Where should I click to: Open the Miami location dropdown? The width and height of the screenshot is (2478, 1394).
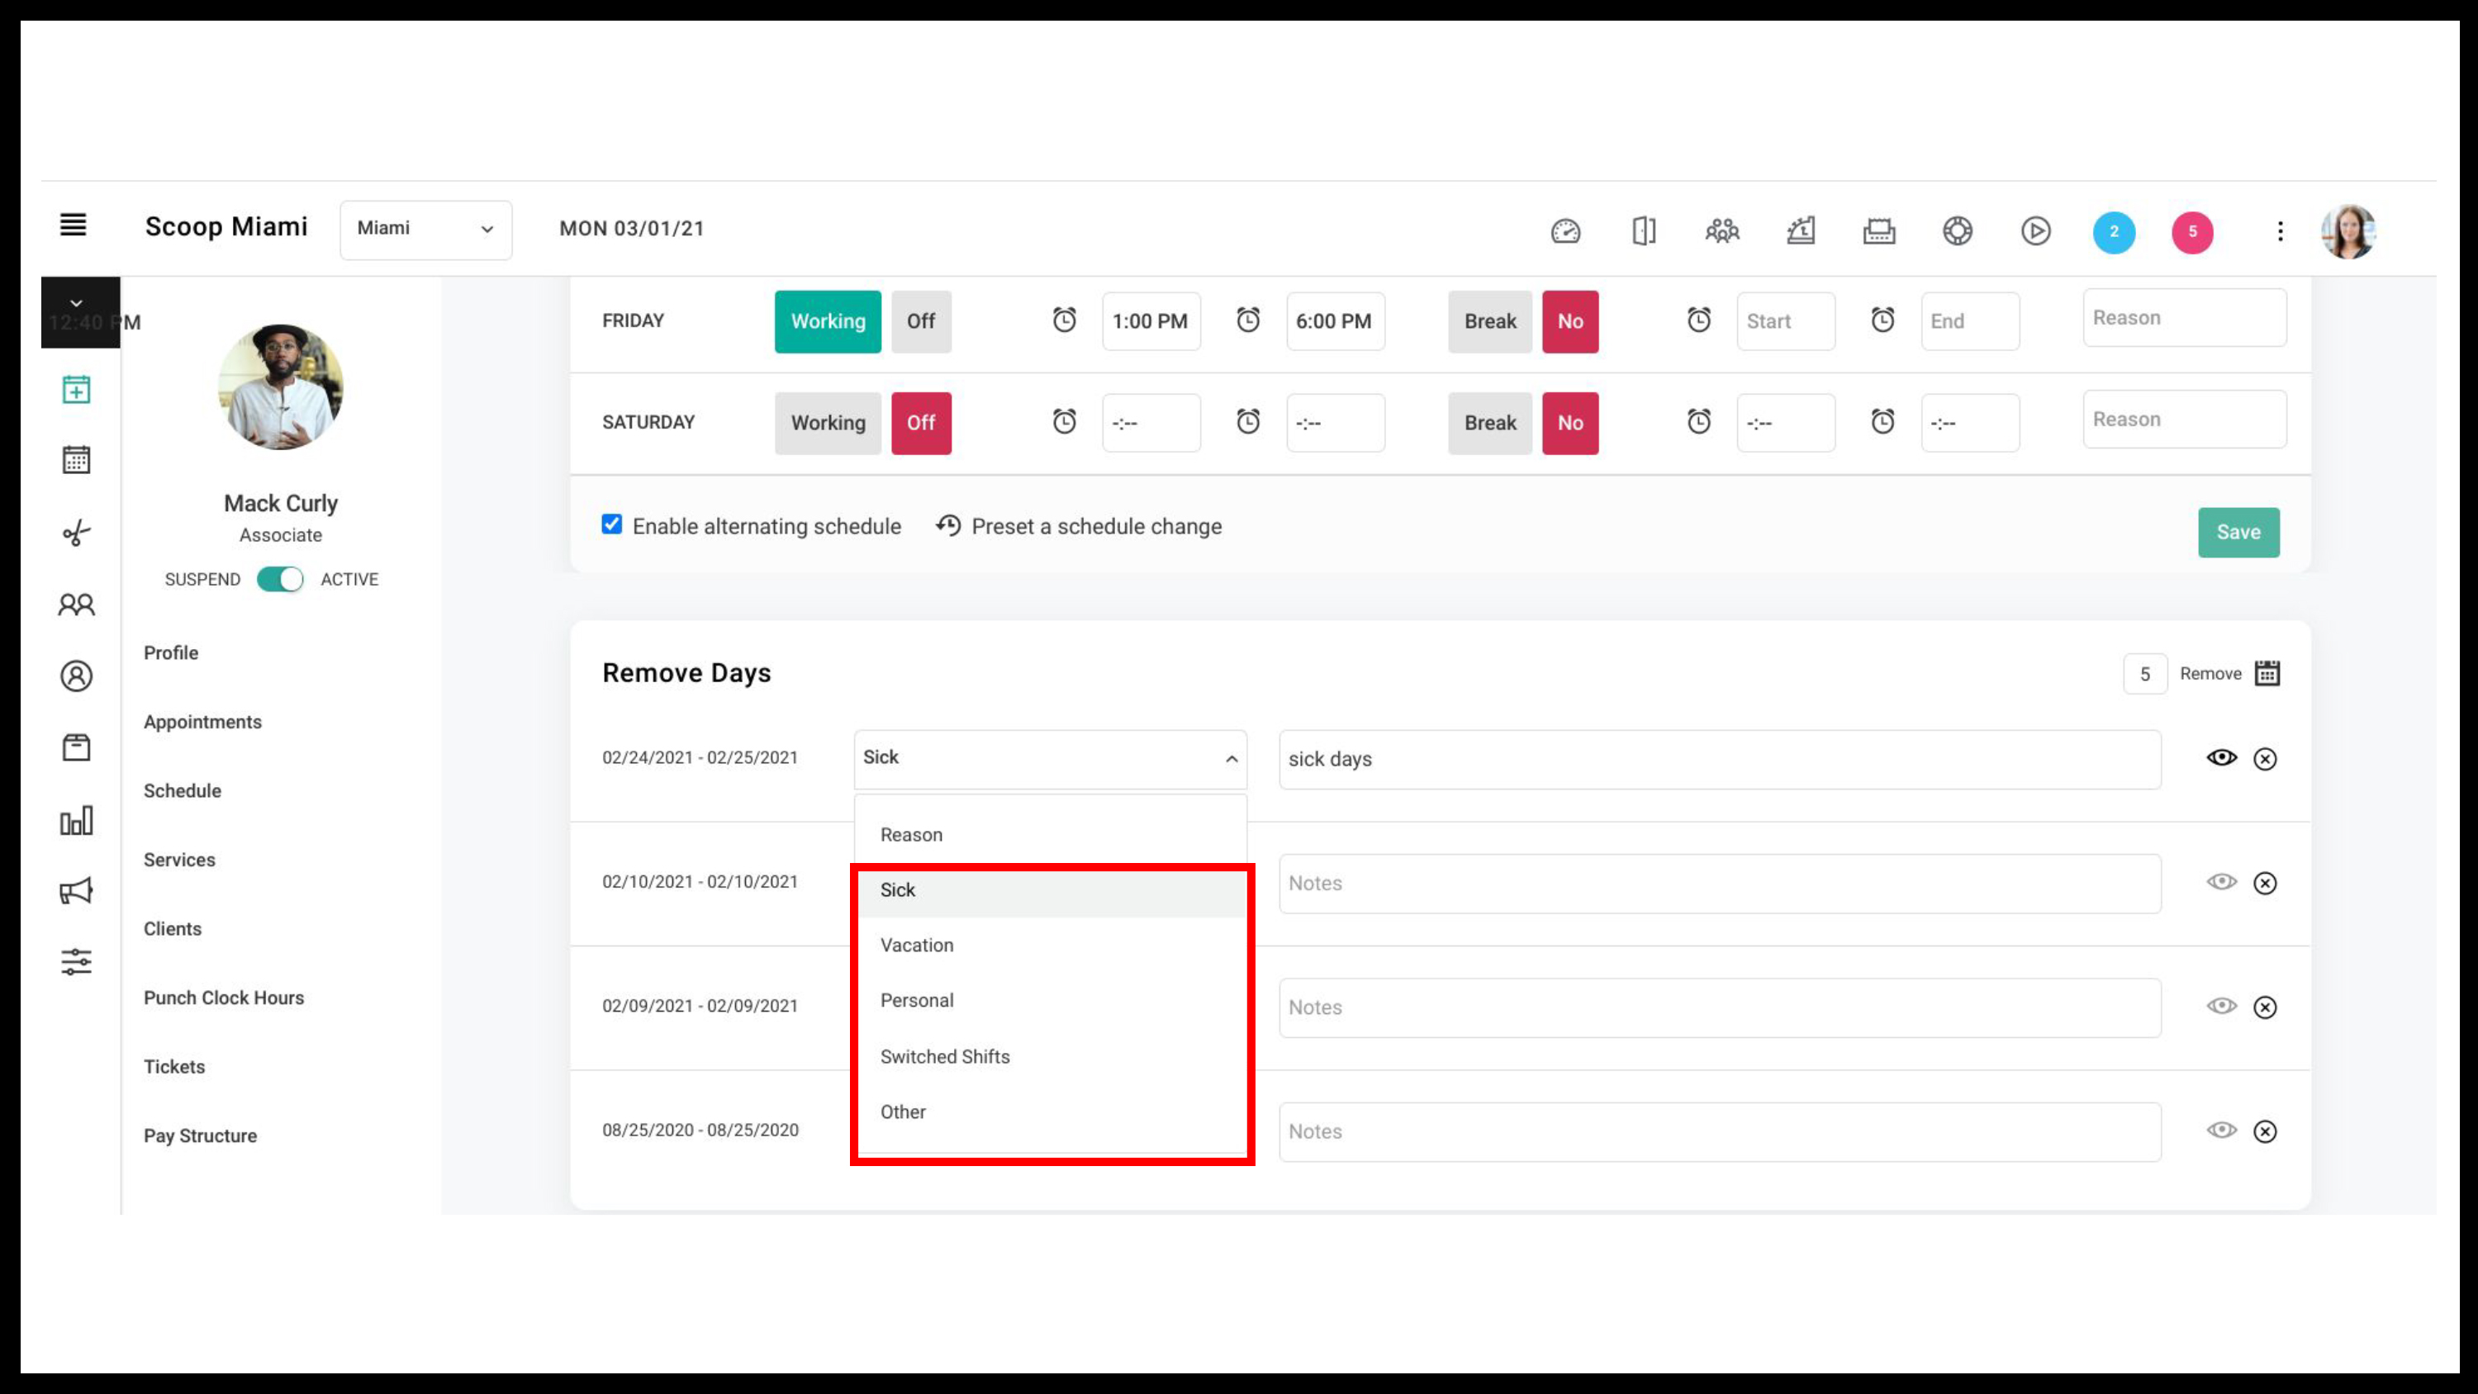[x=425, y=229]
